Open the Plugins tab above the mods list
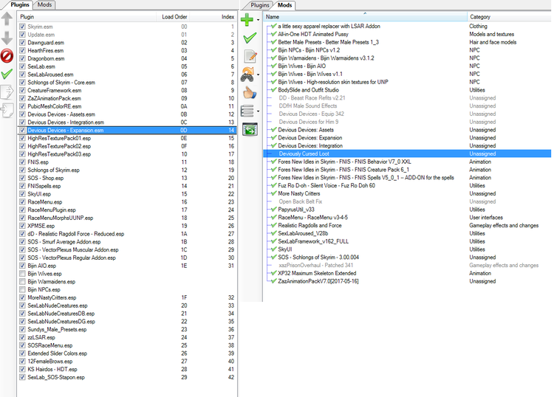This screenshot has width=554, height=397. coord(260,5)
